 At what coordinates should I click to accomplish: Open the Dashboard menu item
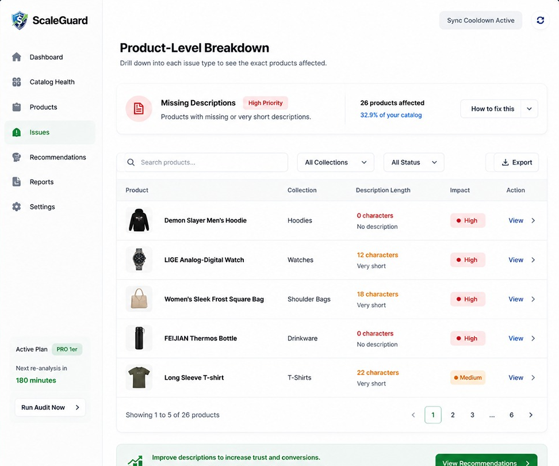click(50, 57)
